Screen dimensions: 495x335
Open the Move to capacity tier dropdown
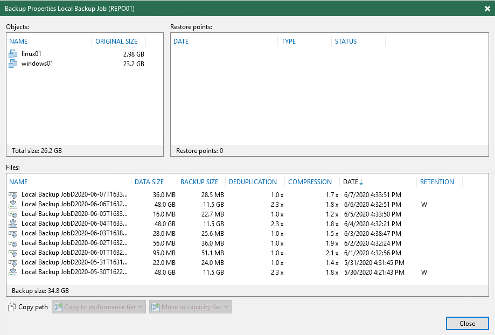(190, 307)
